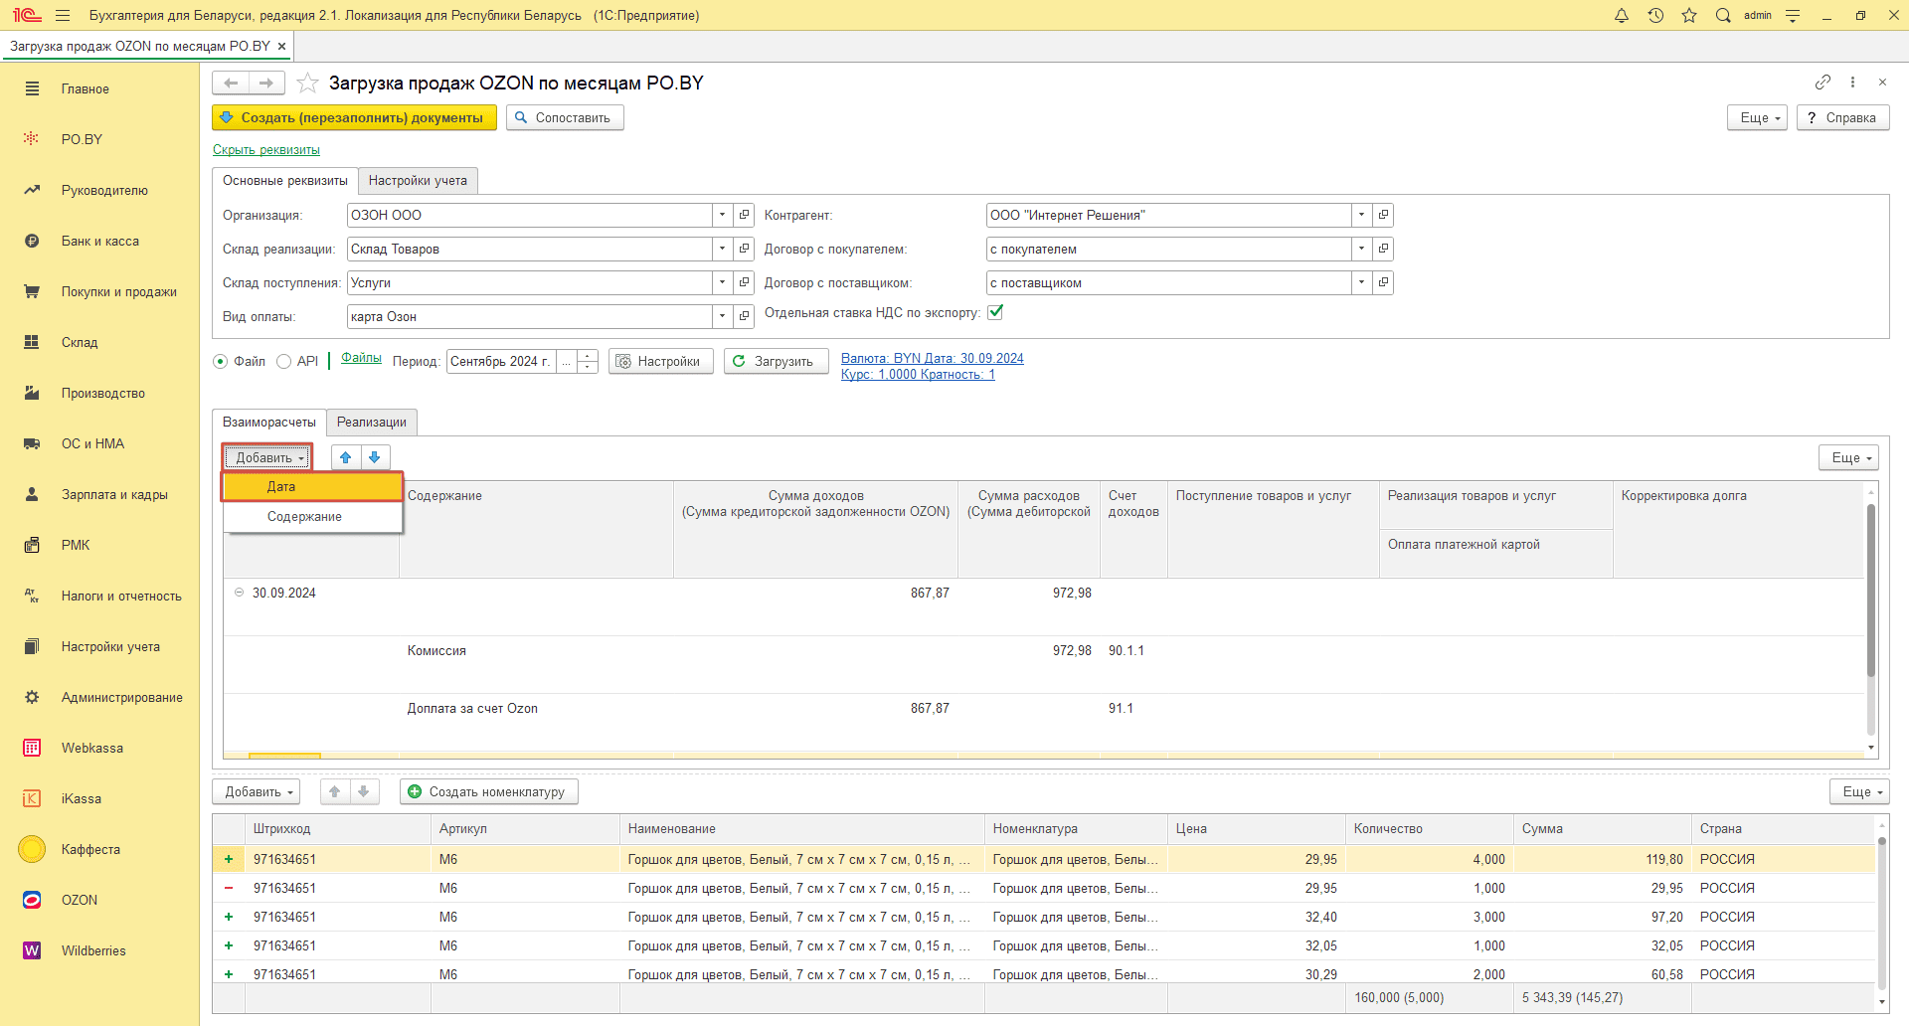The image size is (1909, 1026).
Task: Expand Склад поступления dropdown
Action: tap(723, 282)
